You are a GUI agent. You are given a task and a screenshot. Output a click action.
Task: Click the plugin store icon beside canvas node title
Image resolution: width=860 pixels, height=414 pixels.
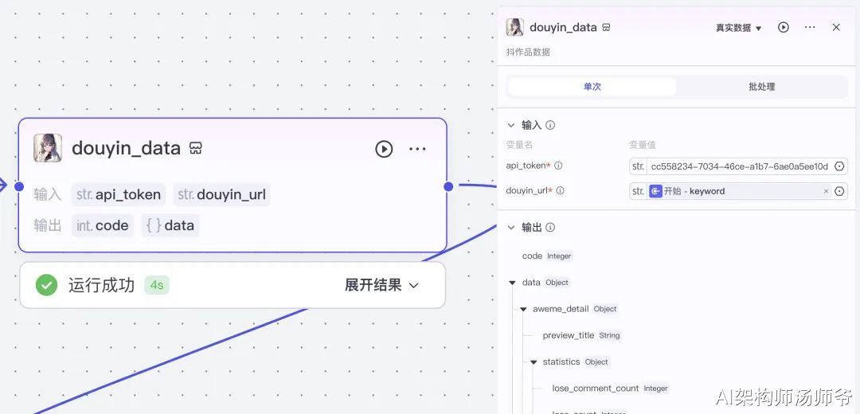tap(196, 148)
